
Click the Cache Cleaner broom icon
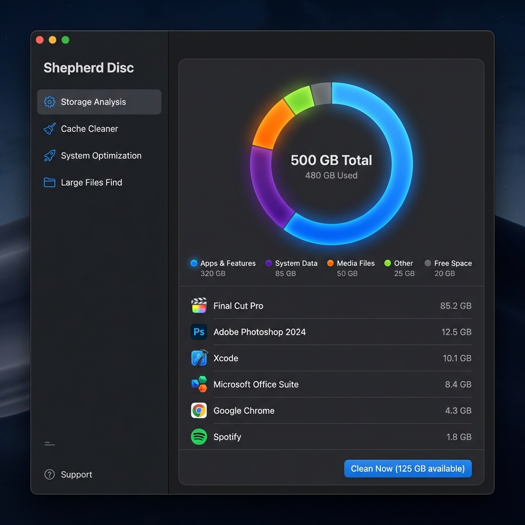tap(50, 129)
